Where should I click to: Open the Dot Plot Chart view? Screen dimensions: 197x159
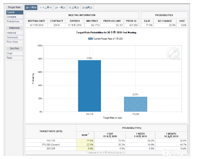[15, 53]
